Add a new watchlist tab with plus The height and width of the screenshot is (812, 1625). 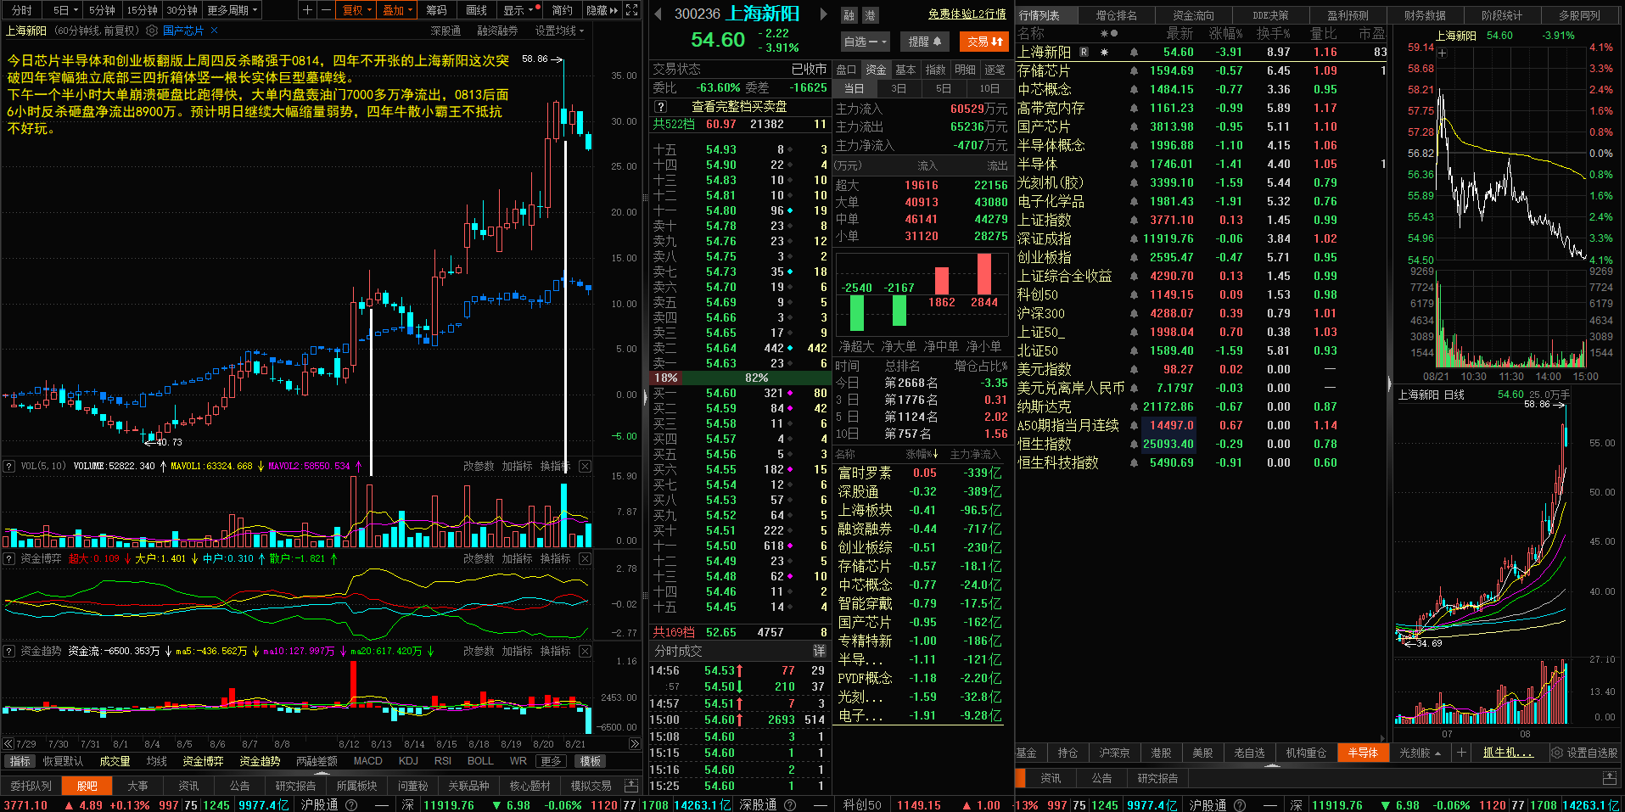(1461, 753)
